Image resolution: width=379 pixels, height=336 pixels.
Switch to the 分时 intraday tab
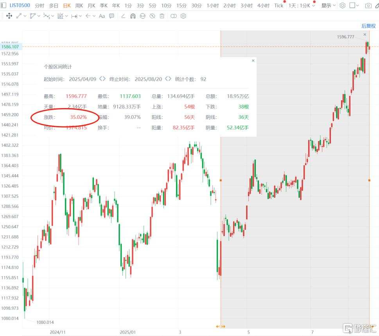pos(40,5)
